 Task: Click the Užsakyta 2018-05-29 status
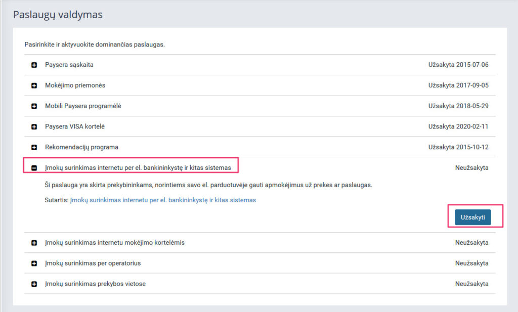click(458, 106)
